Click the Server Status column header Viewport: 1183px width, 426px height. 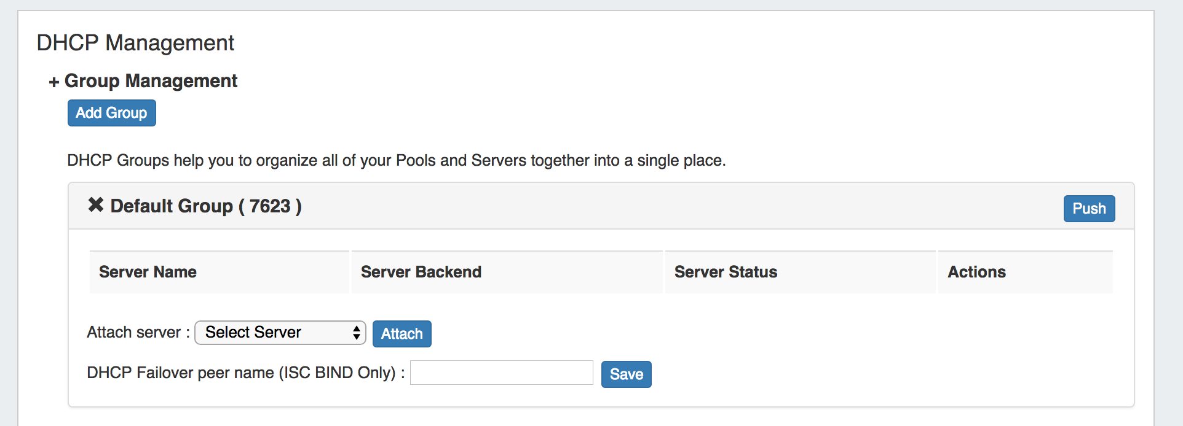(726, 272)
